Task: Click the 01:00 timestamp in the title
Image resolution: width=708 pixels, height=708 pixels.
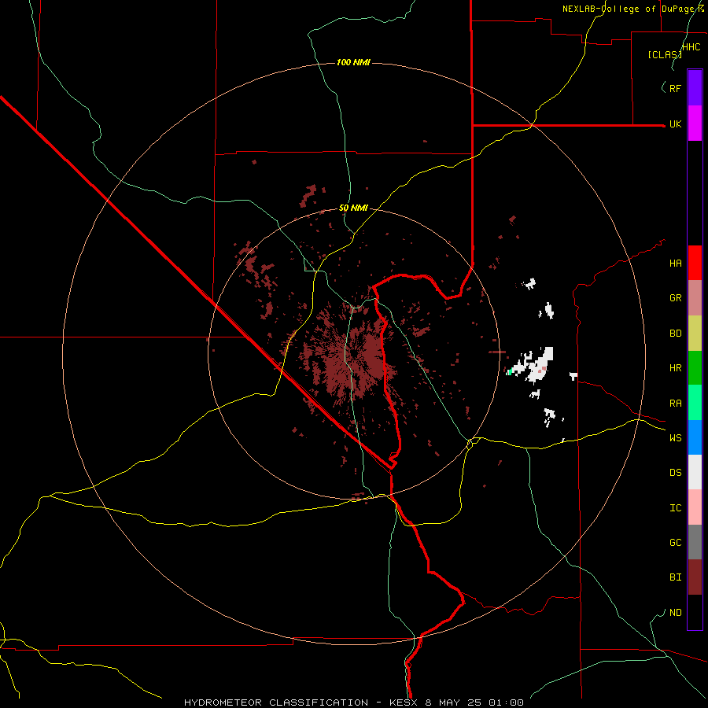Action: [506, 702]
